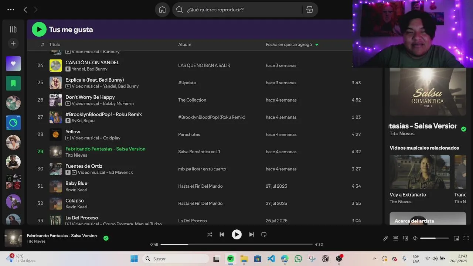Select track Explícale (feat. Bad Bunny)
This screenshot has width=473, height=266.
(95, 80)
